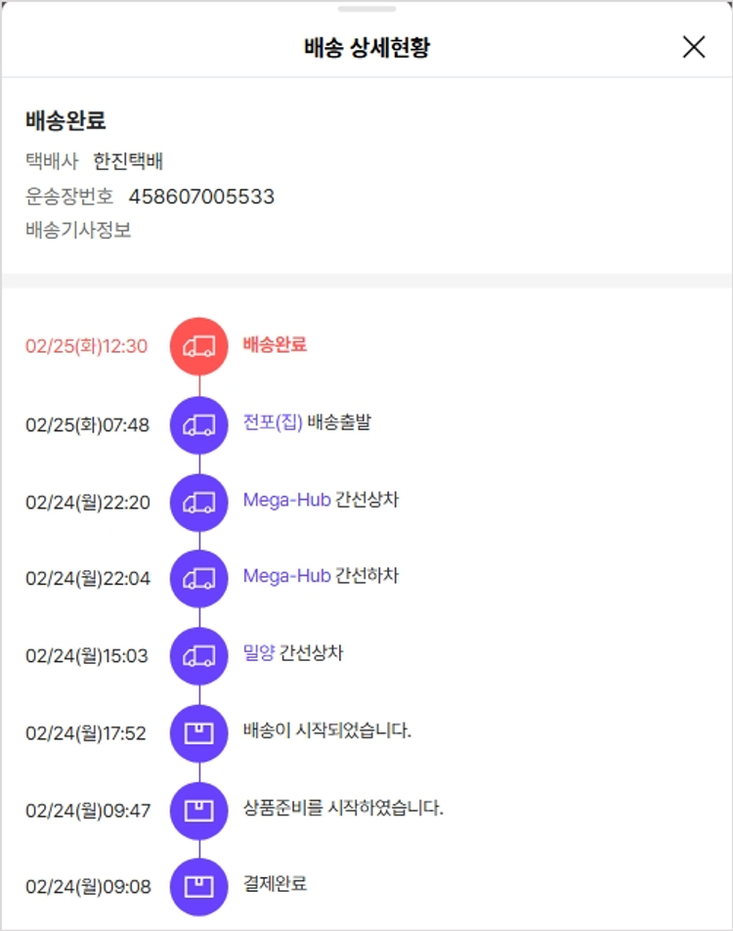Click tracking number 458607005533
Viewport: 733px width, 931px height.
[x=201, y=197]
